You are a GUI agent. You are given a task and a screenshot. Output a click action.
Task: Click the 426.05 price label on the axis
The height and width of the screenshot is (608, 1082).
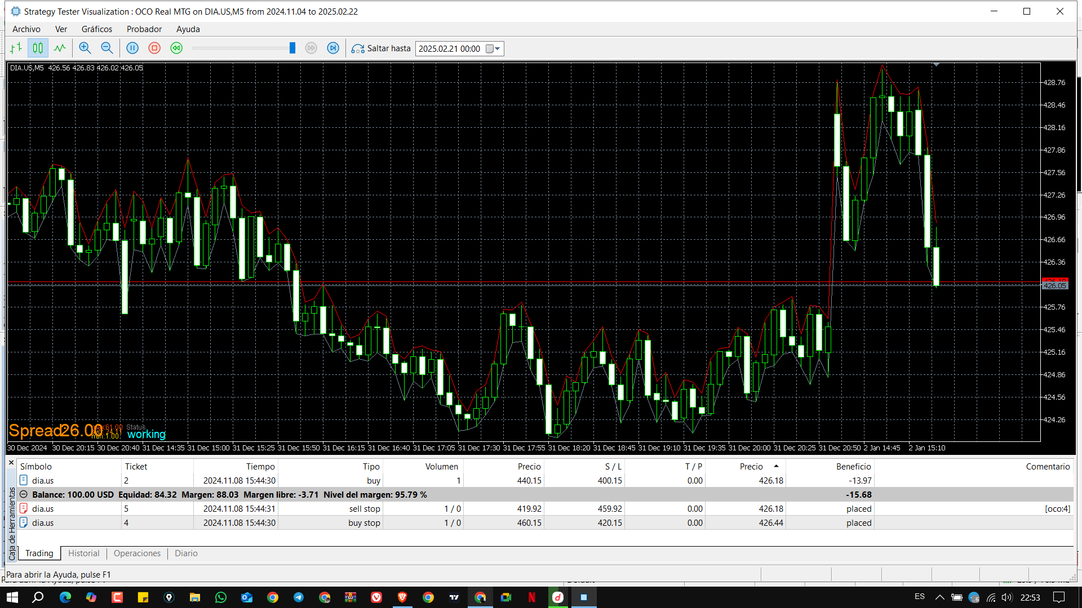[1054, 286]
